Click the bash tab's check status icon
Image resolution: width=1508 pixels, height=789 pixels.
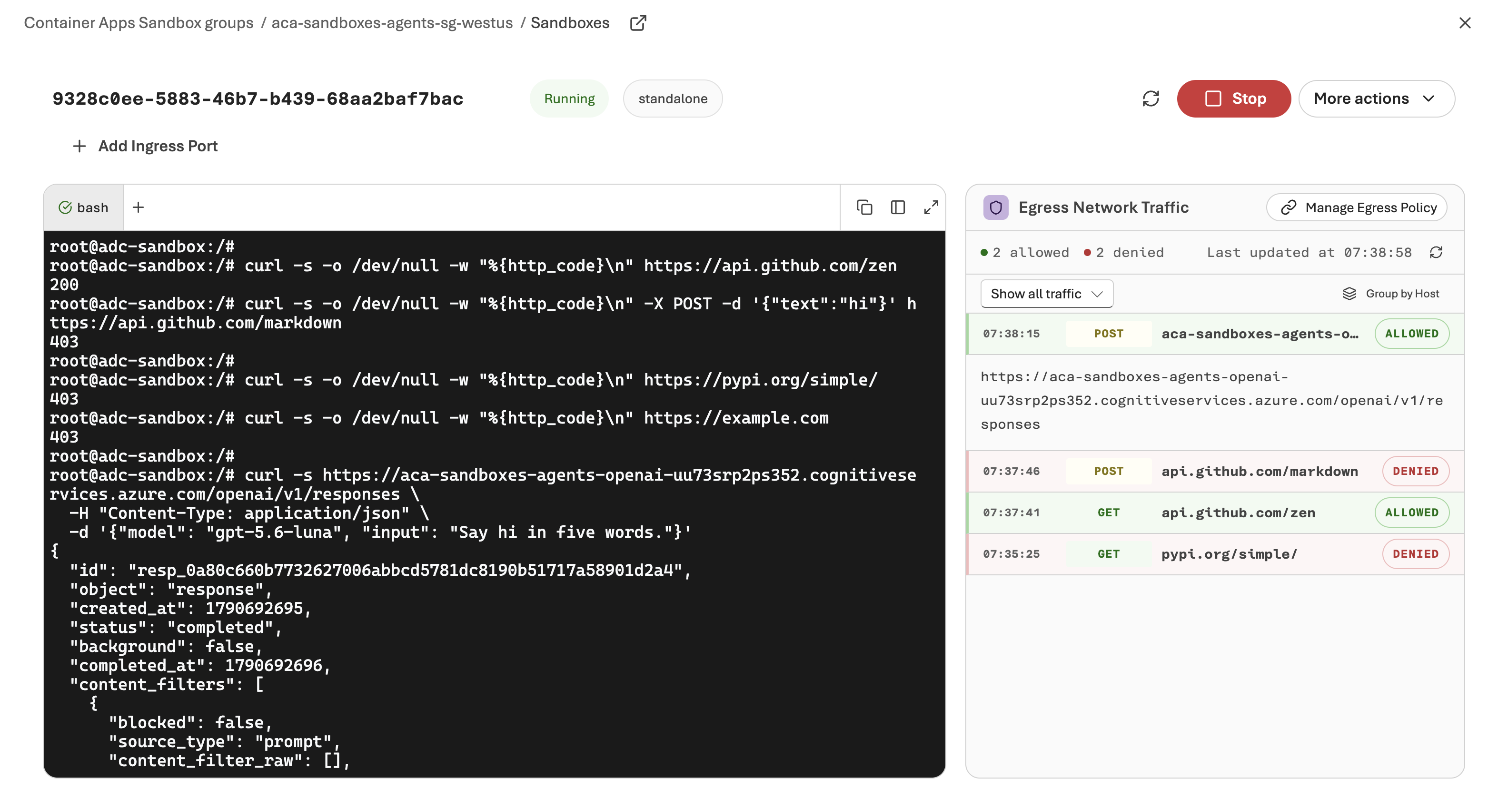pyautogui.click(x=65, y=207)
